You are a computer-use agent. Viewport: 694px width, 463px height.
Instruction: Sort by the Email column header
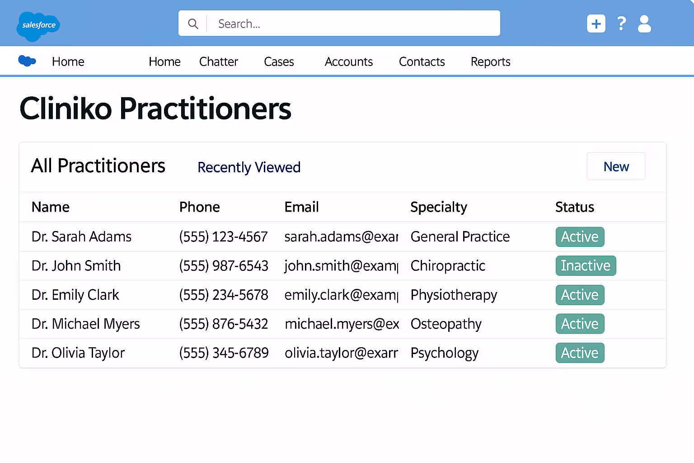302,207
